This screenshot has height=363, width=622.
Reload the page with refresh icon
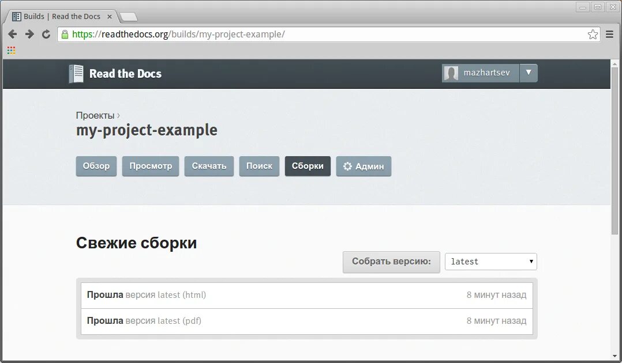tap(46, 34)
